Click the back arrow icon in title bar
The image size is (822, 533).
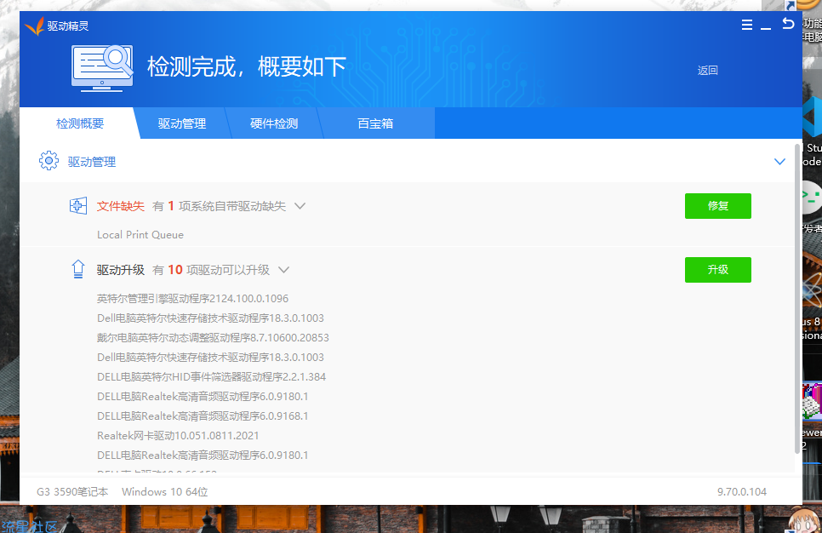[x=788, y=24]
